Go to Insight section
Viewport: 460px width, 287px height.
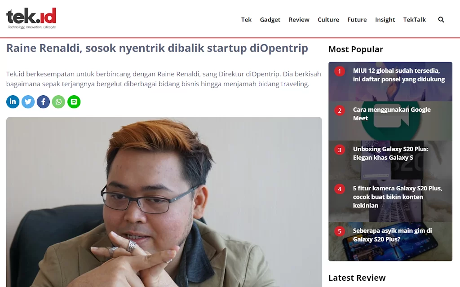385,20
